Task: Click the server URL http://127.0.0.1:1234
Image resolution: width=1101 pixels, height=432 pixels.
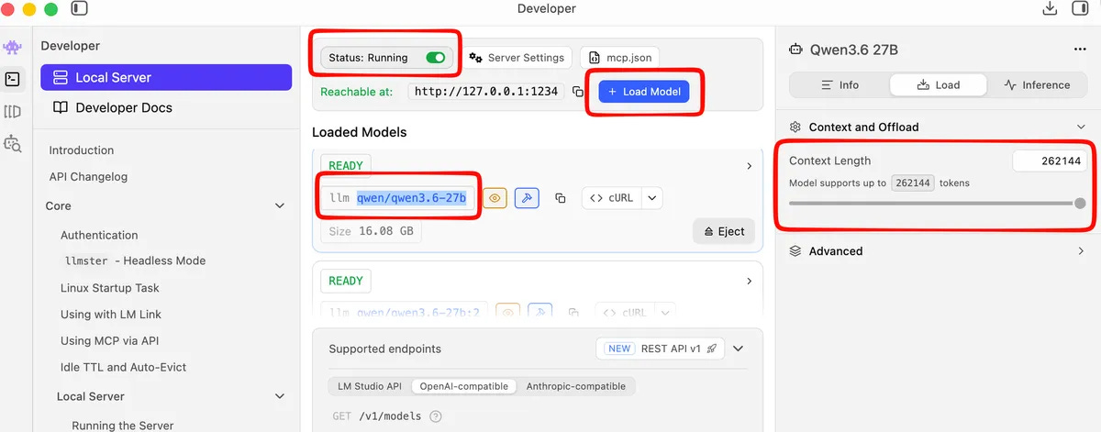Action: (x=485, y=92)
